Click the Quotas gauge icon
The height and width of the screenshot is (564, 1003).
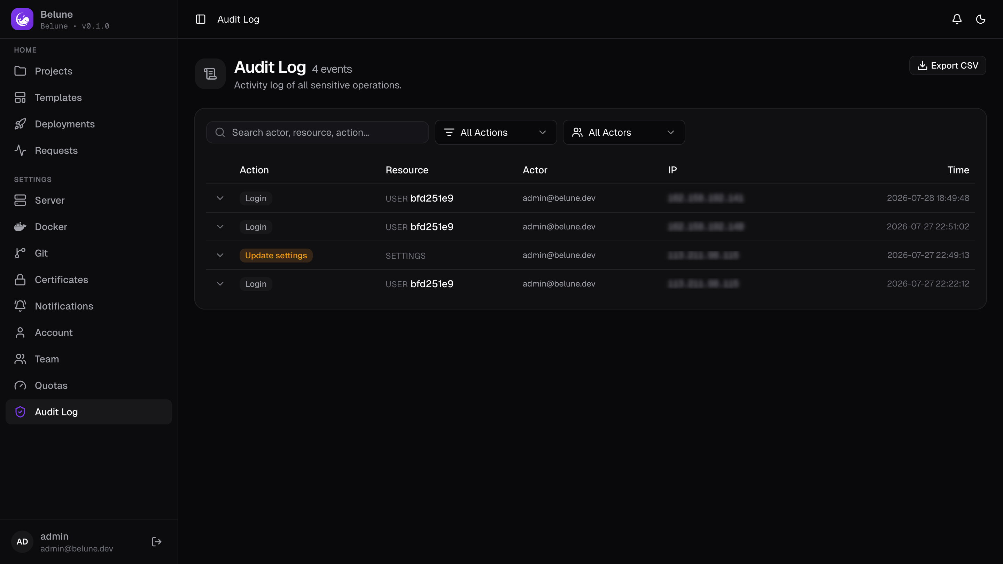20,385
